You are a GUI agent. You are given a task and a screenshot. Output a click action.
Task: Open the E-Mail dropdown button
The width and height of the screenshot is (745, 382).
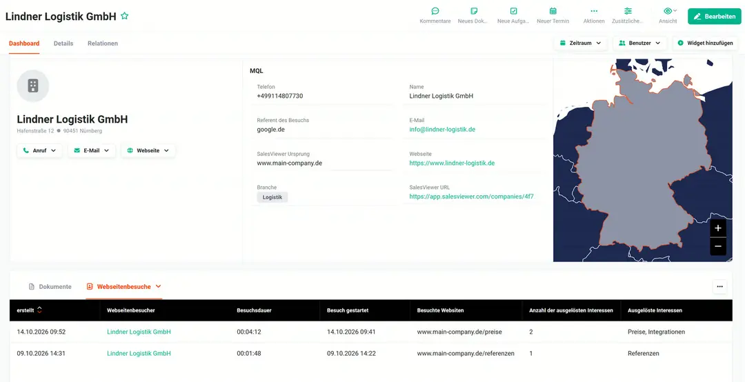point(92,150)
